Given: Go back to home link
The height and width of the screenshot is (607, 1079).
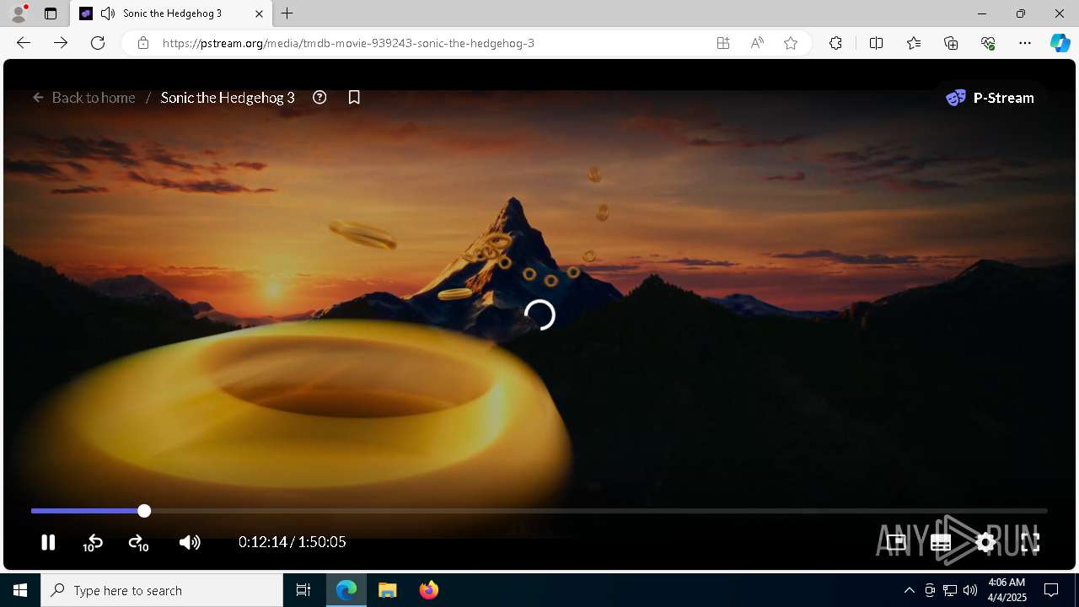Looking at the screenshot, I should click(83, 98).
